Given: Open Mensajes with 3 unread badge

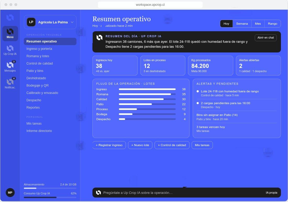Looking at the screenshot, I should pyautogui.click(x=10, y=67).
